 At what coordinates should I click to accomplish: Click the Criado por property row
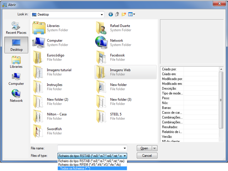point(190,69)
